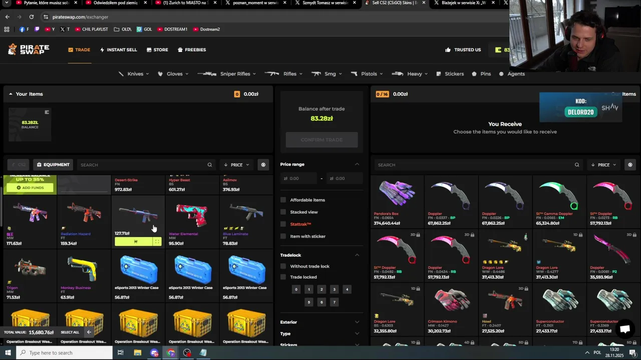Enable the Item with sticker checkbox

[x=283, y=236]
